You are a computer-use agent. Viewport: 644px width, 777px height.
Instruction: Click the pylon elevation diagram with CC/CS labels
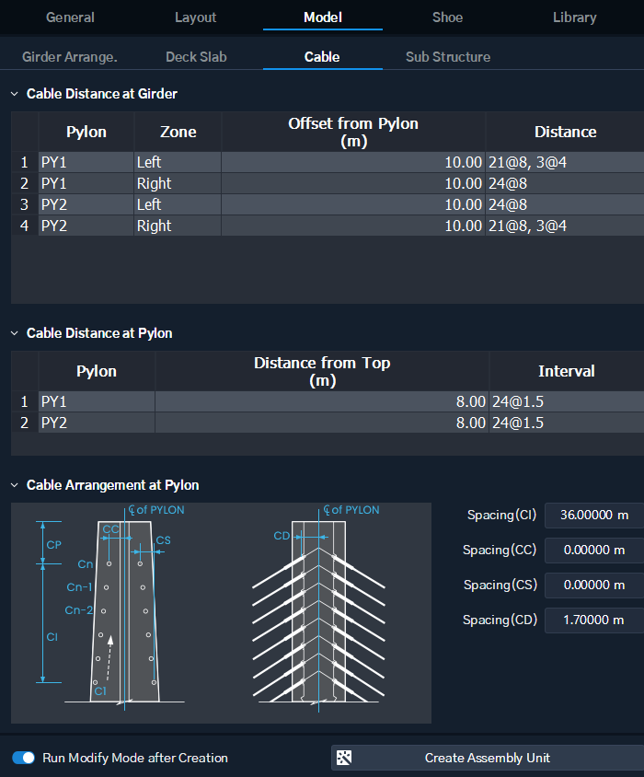[111, 609]
